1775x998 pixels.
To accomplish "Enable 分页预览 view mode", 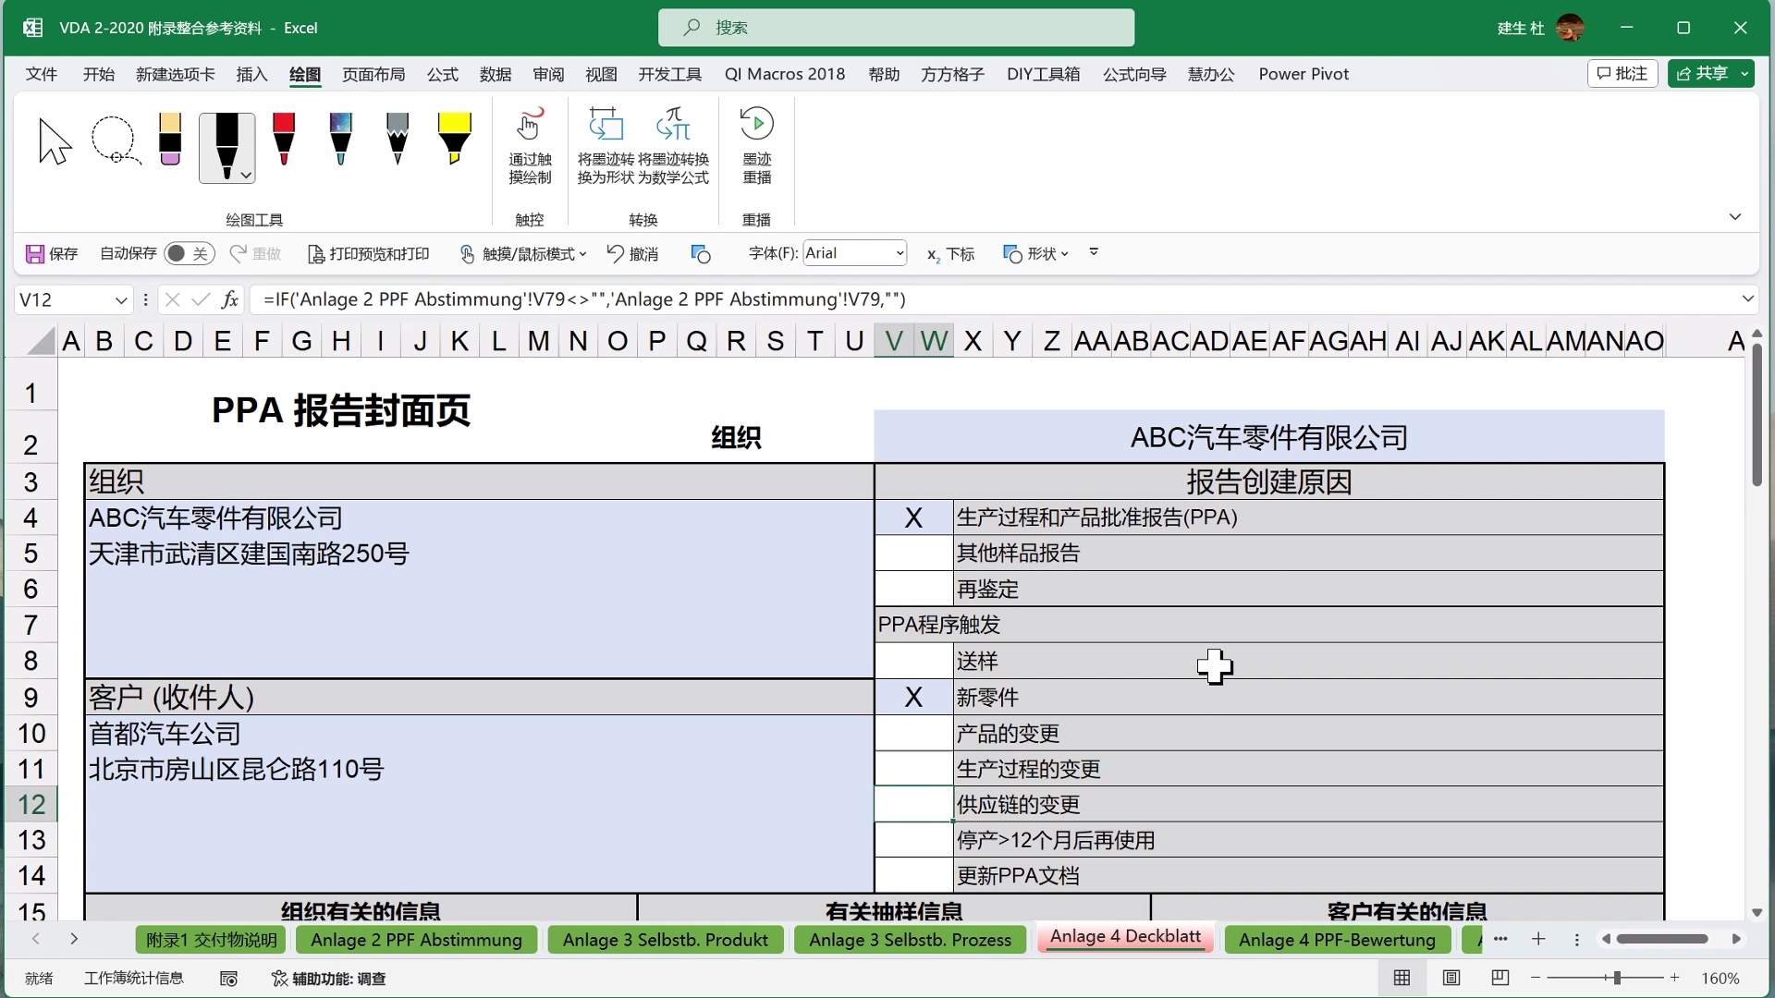I will pyautogui.click(x=1500, y=979).
